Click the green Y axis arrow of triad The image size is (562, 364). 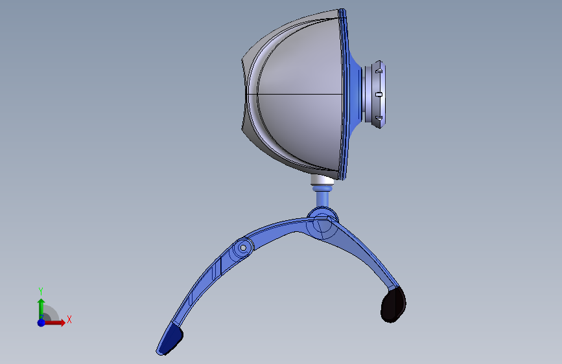tap(41, 309)
